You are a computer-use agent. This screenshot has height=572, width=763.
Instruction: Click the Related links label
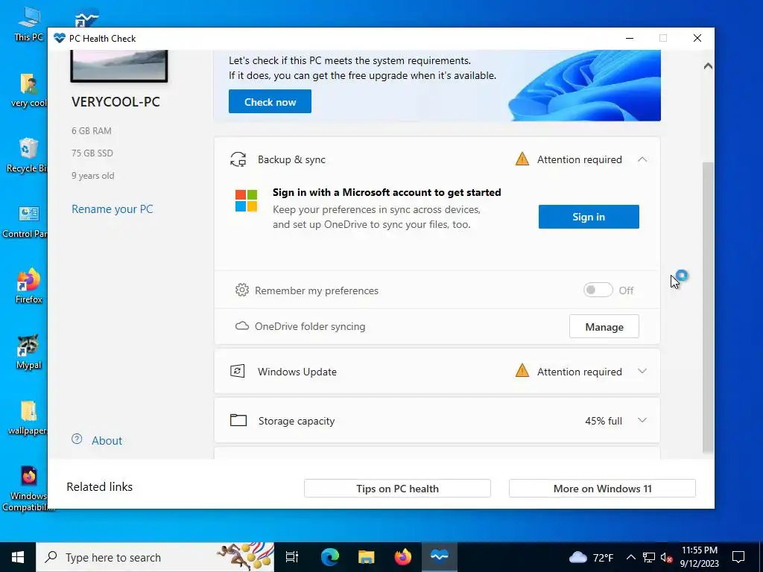[x=99, y=487]
